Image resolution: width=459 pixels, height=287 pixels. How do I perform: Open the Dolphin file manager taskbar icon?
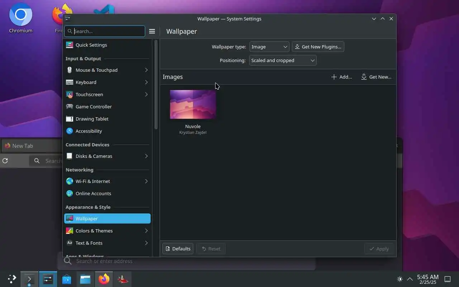pos(85,279)
